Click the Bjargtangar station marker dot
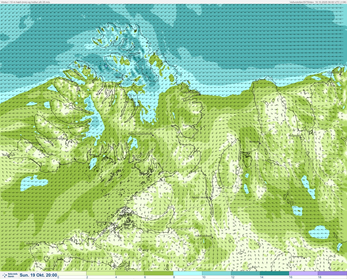Viewport: 347px width, 279px height. coord(9,157)
